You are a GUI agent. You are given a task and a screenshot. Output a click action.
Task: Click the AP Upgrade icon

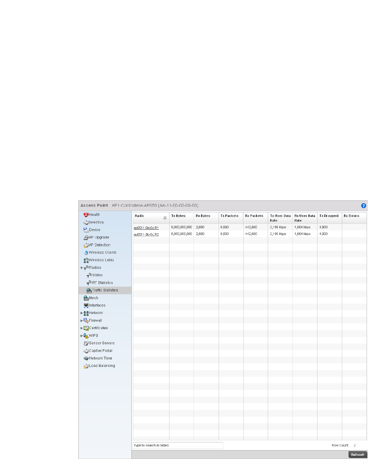click(x=86, y=238)
